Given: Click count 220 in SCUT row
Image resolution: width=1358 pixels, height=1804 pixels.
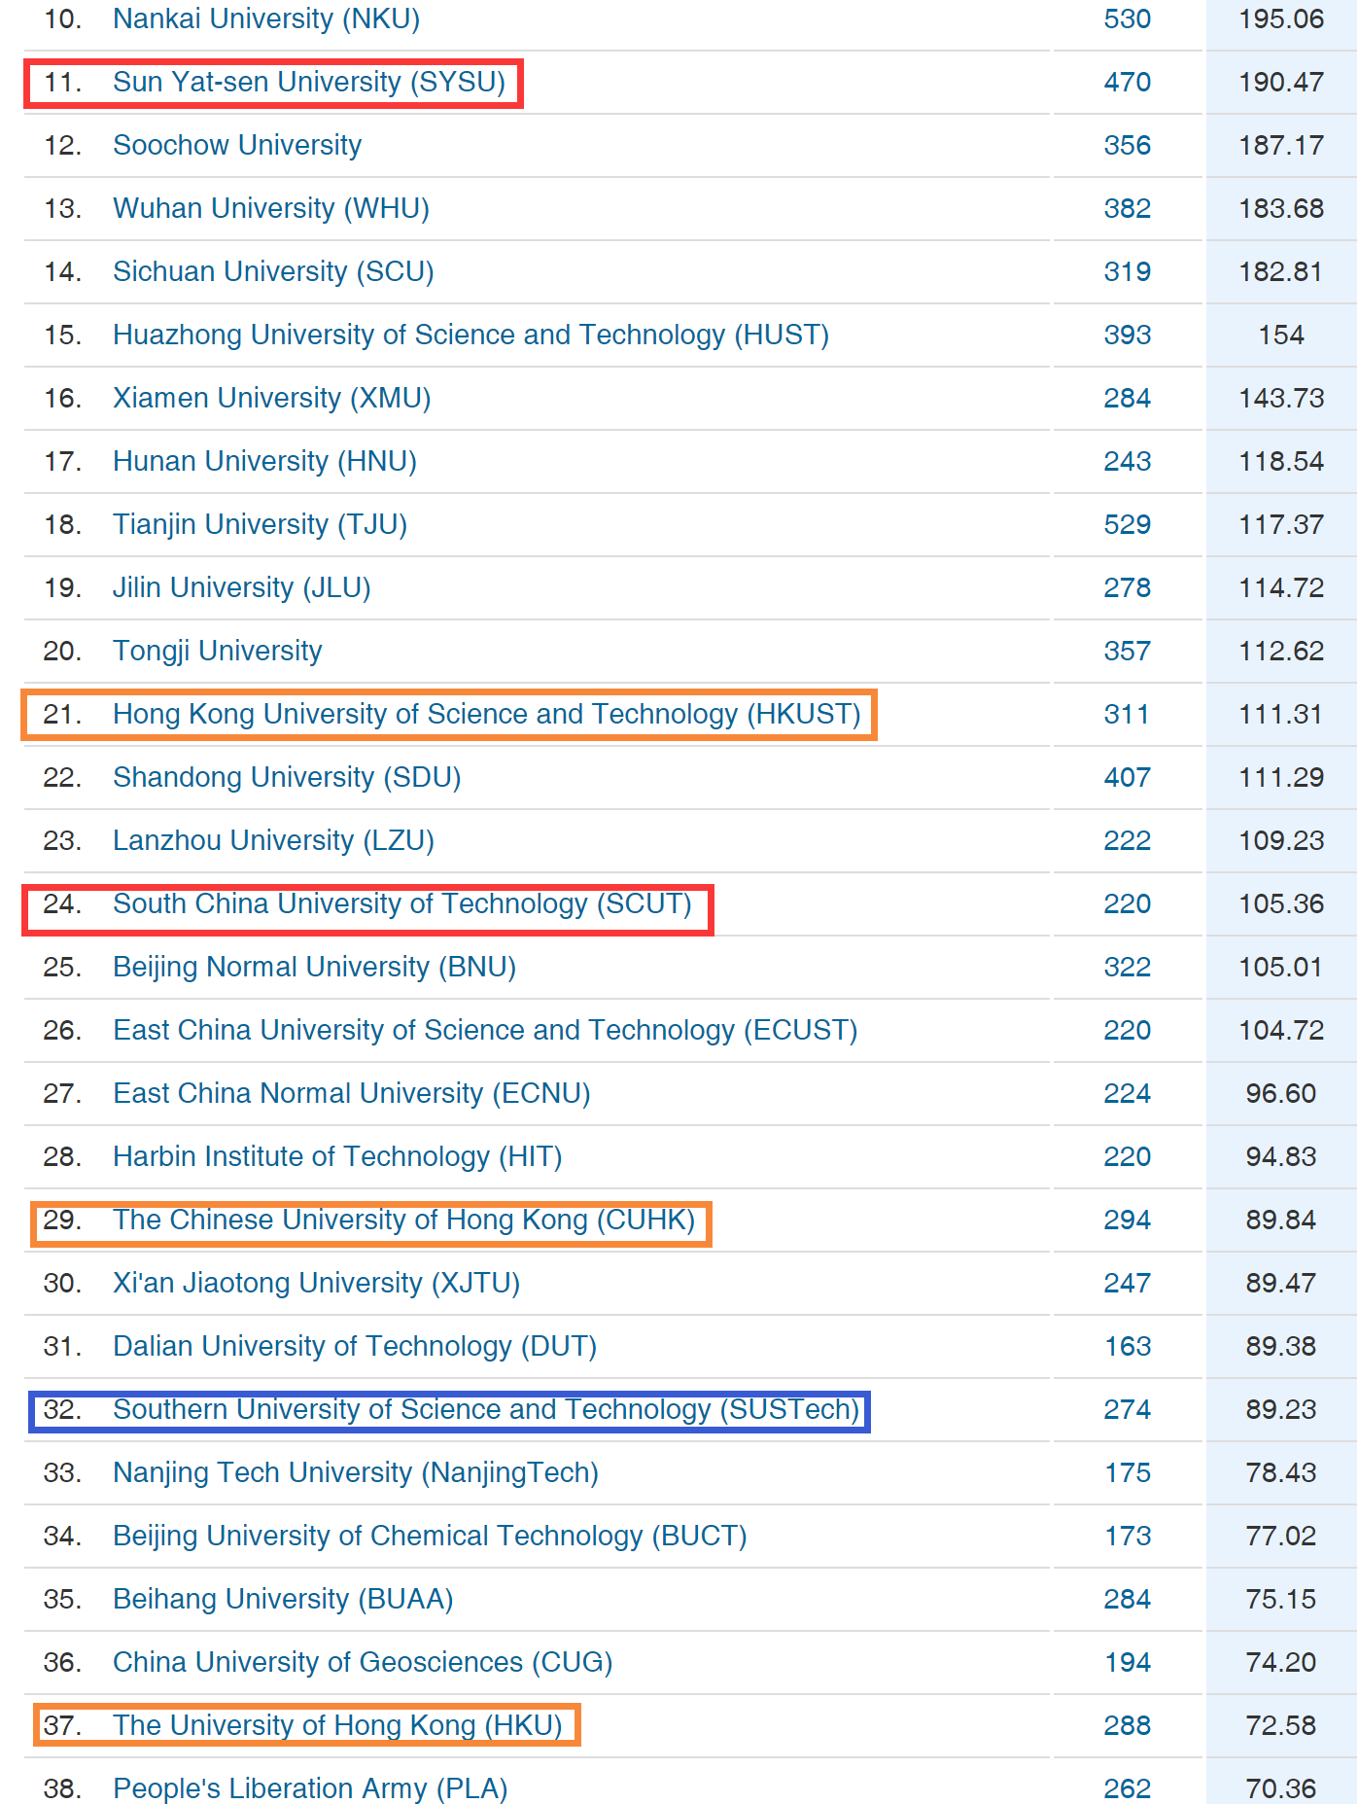Looking at the screenshot, I should [1128, 904].
